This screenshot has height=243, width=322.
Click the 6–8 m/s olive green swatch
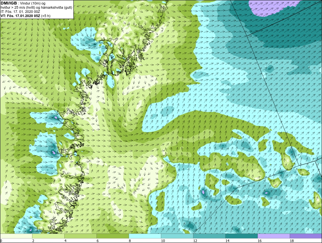tap(113, 236)
